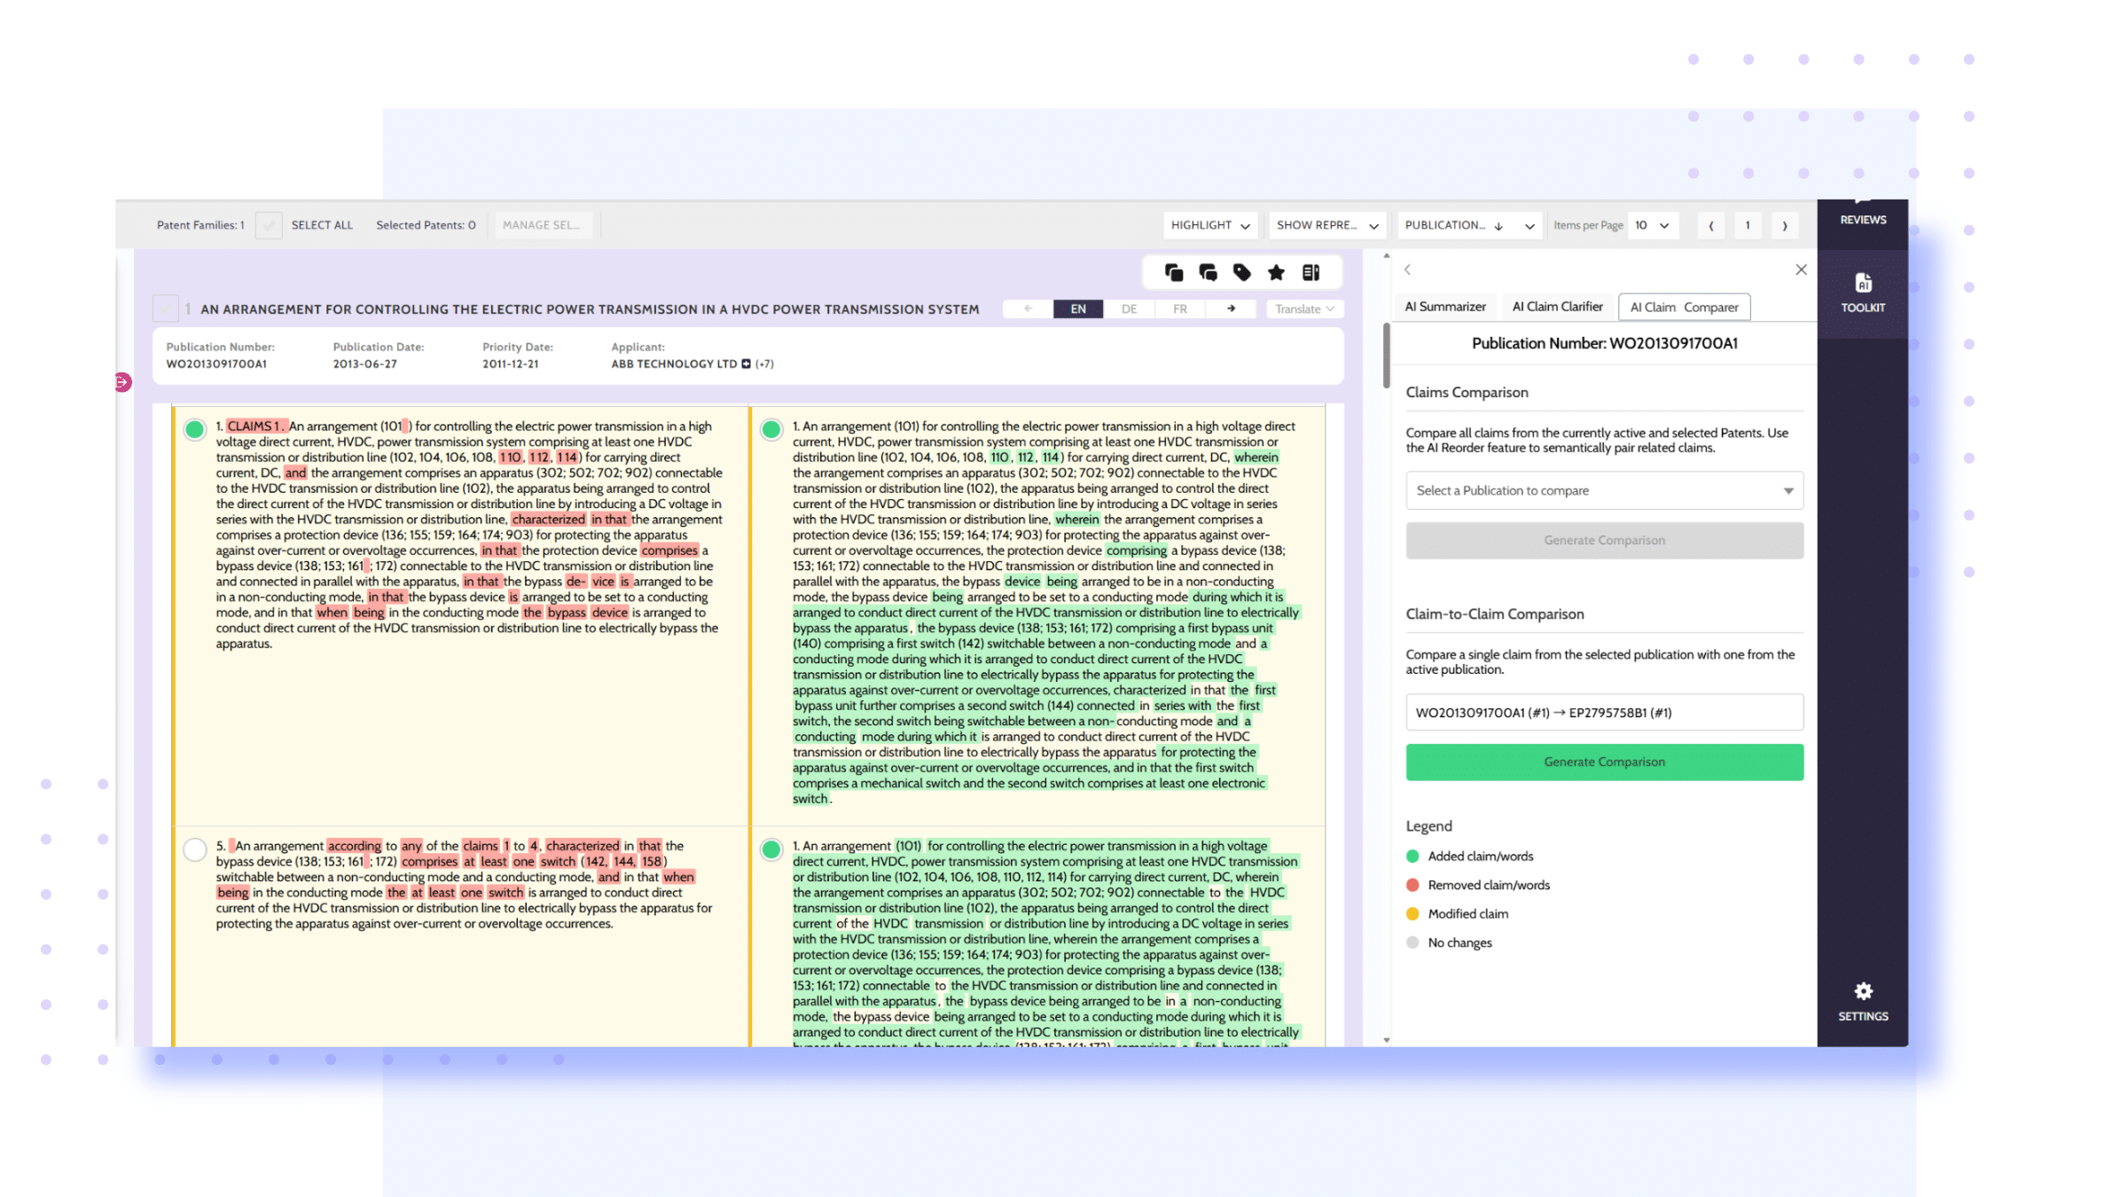This screenshot has height=1197, width=2128.
Task: Click back chevron in AI panel
Action: [x=1407, y=270]
